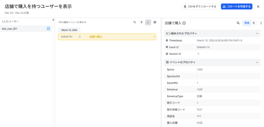Click the Timestamp property icon
Screen dimensions: 264x127
pos(167,40)
